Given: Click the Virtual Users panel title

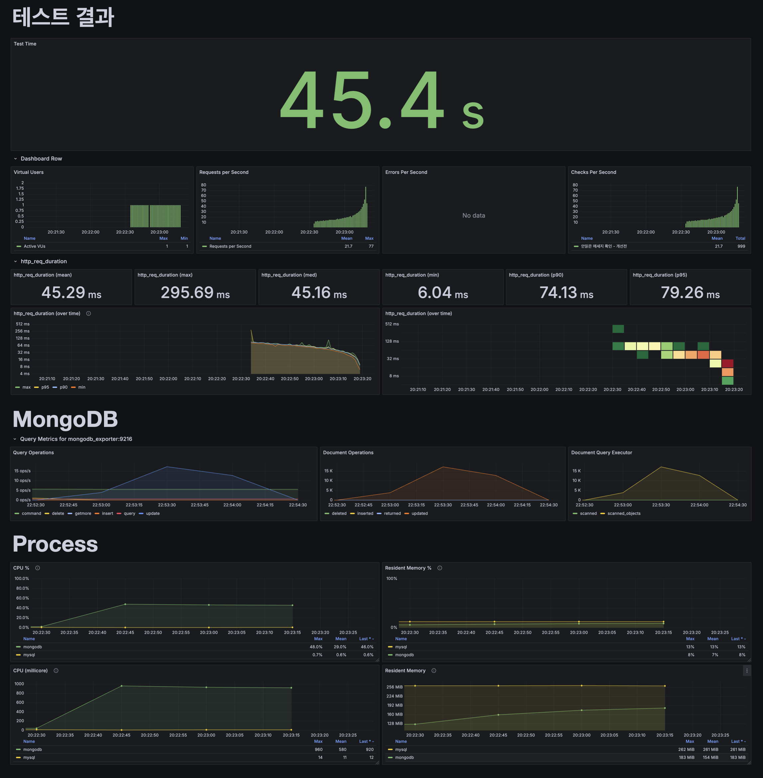Looking at the screenshot, I should (x=29, y=172).
